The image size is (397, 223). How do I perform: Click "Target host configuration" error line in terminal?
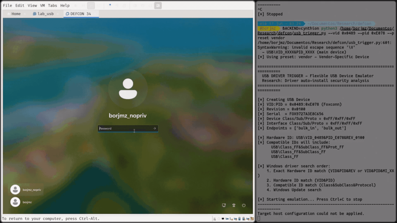[311, 214]
